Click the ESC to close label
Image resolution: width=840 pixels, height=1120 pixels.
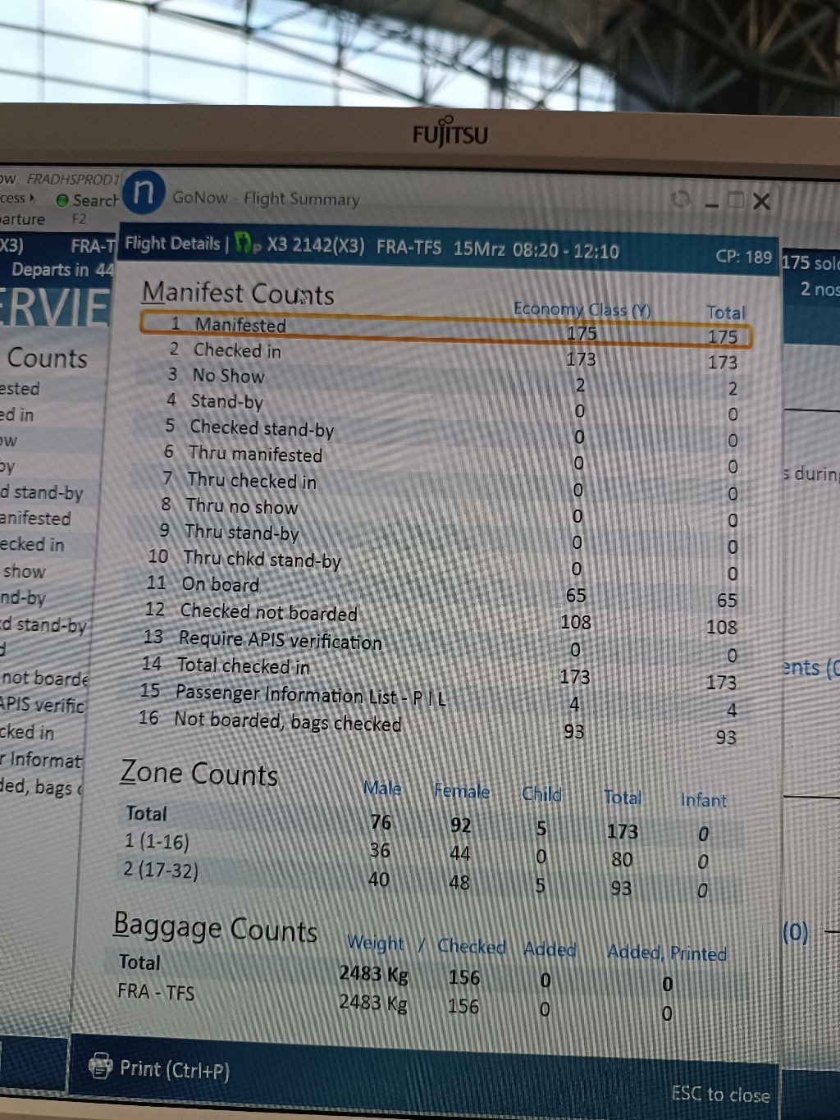click(x=719, y=1094)
